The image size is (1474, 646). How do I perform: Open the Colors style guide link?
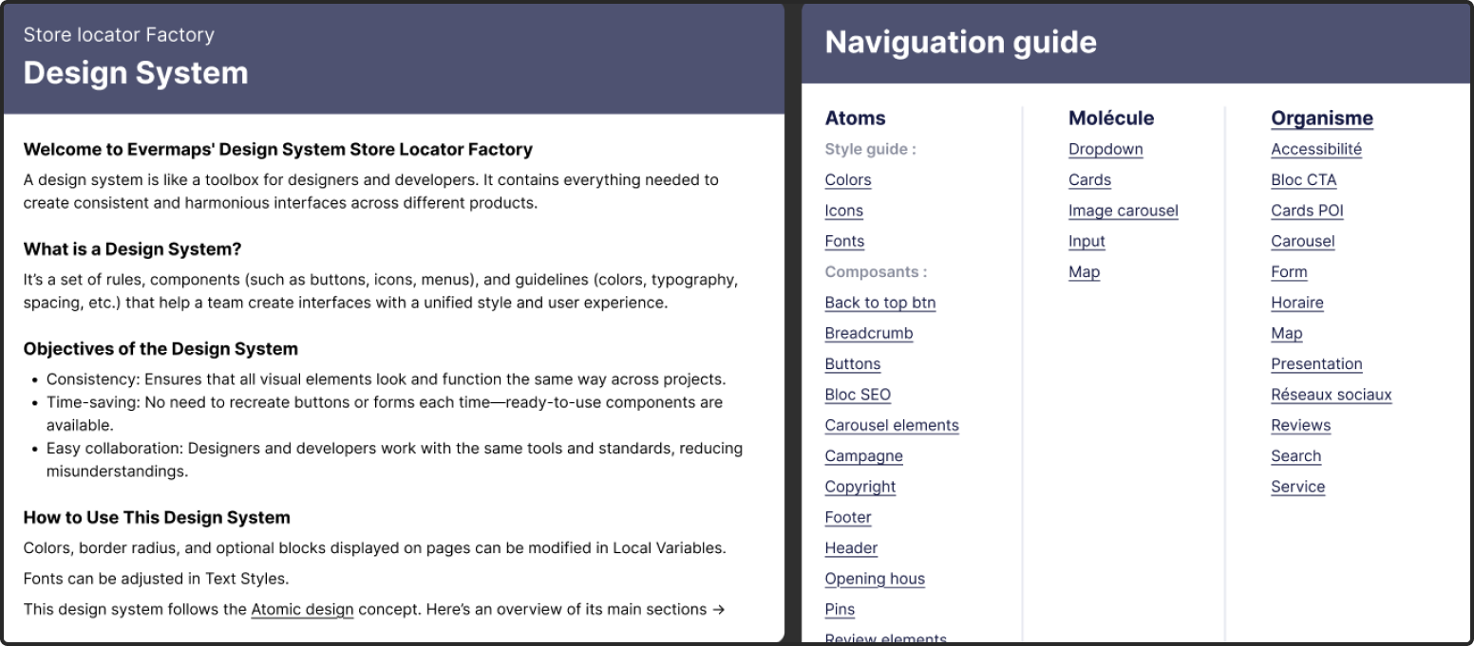pyautogui.click(x=848, y=180)
